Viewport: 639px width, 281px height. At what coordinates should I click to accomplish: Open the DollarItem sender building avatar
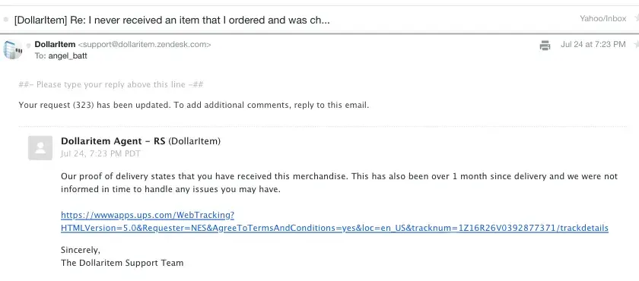click(13, 49)
